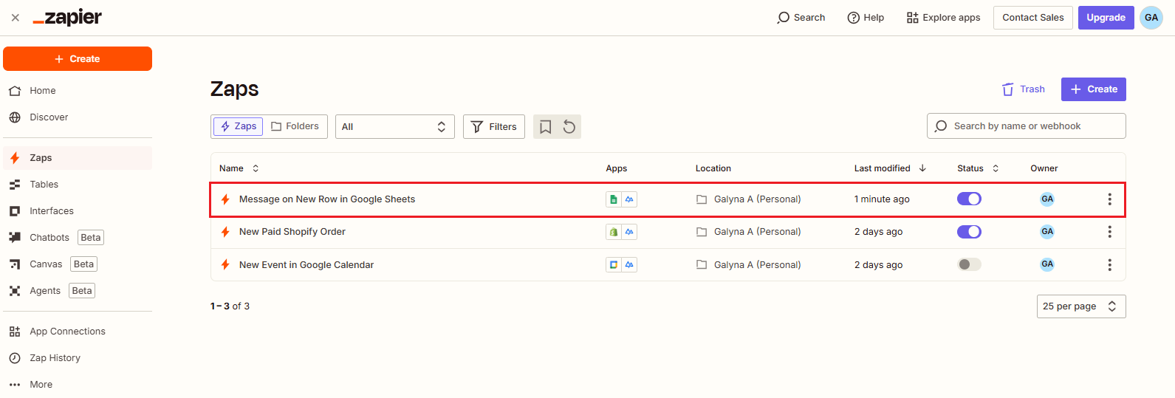
Task: Click second app icon in Google Sheets row
Action: coord(629,199)
